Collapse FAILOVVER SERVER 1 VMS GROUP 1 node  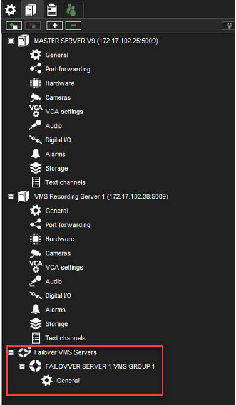(23, 367)
